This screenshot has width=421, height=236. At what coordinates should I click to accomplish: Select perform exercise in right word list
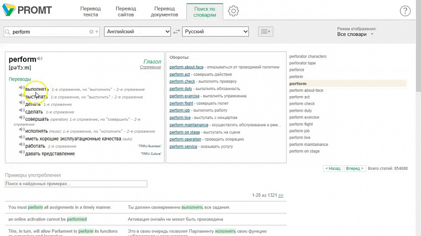point(304,117)
